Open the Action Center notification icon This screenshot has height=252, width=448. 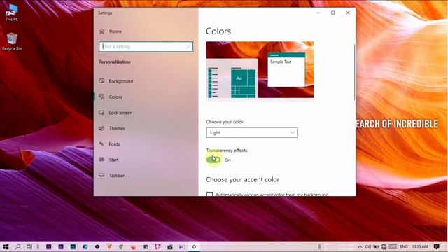click(x=436, y=246)
